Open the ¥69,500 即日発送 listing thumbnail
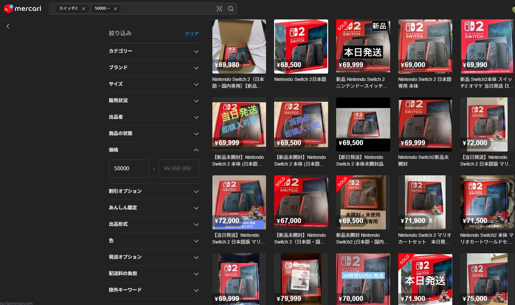This screenshot has height=305, width=515. [363, 124]
